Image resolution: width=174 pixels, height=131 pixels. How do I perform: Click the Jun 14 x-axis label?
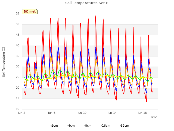[x=112, y=113]
